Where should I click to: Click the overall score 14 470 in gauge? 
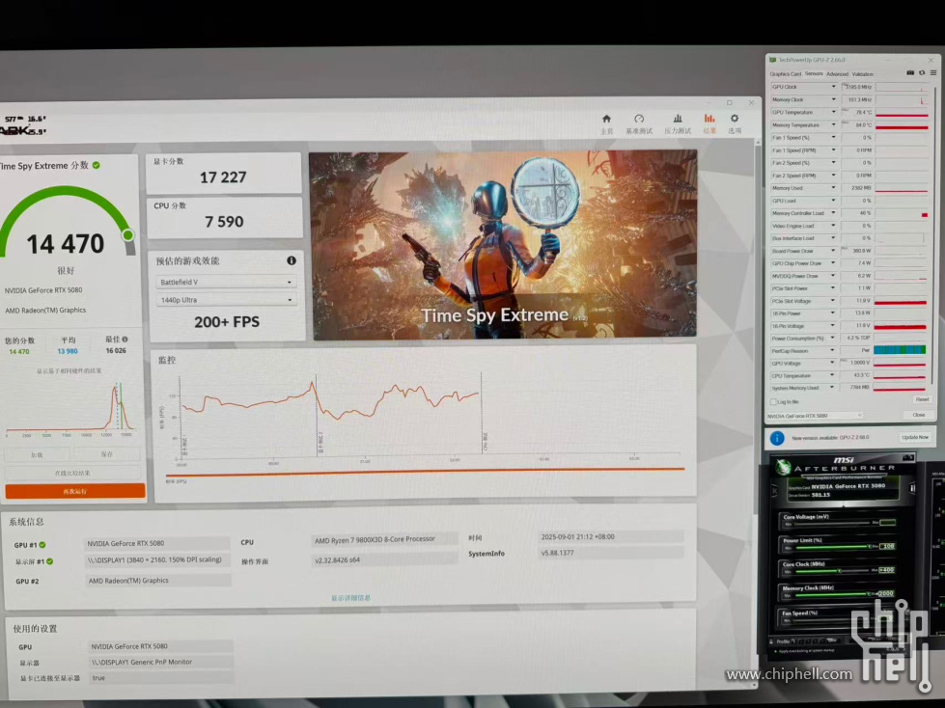pyautogui.click(x=65, y=244)
